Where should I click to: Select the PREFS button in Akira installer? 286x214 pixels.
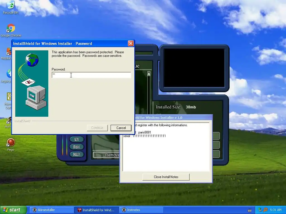click(77, 154)
